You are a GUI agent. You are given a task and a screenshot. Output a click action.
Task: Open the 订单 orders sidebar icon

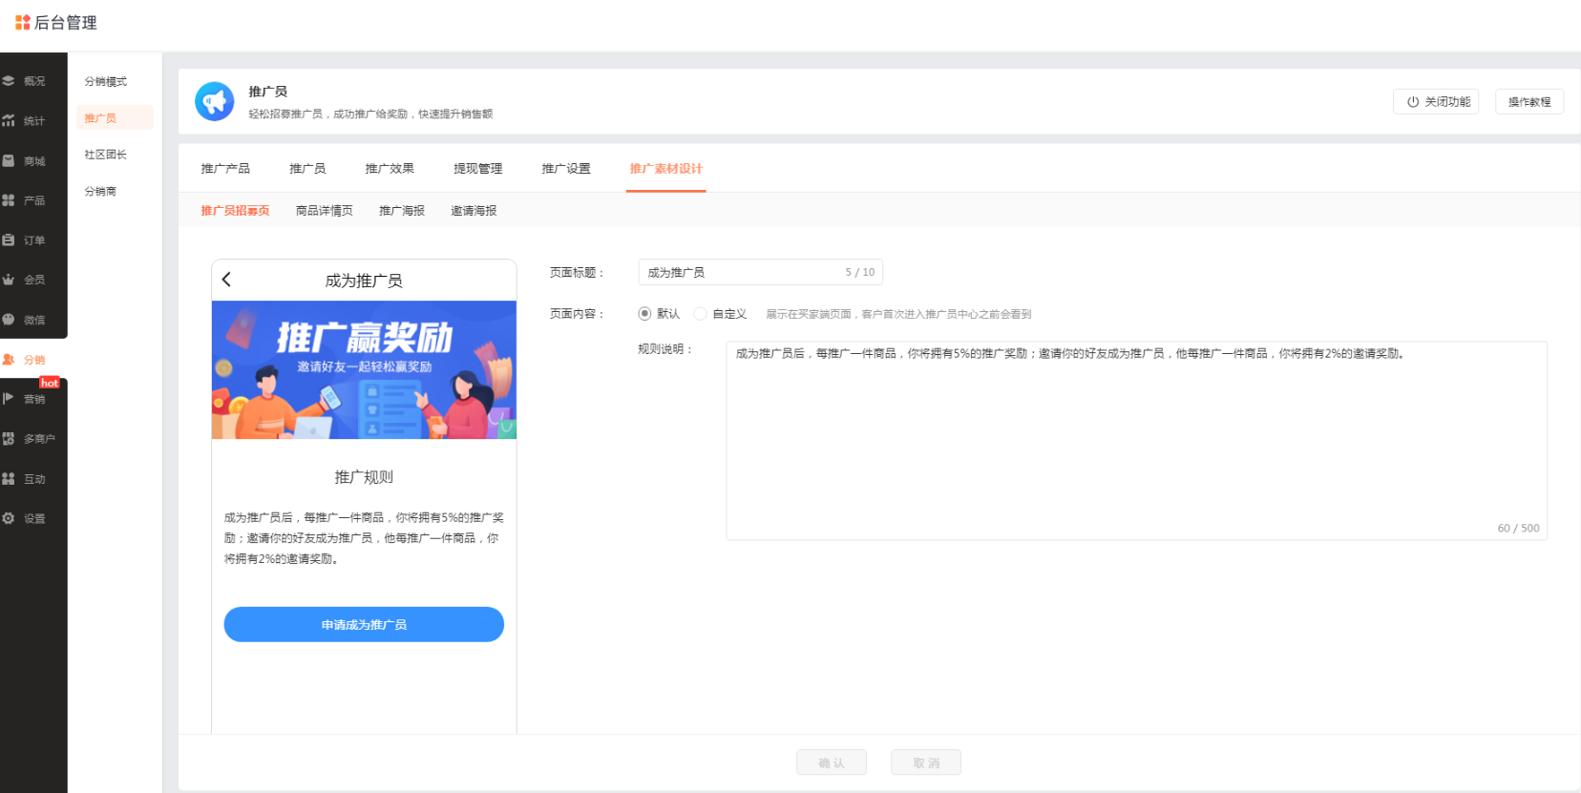pos(9,240)
